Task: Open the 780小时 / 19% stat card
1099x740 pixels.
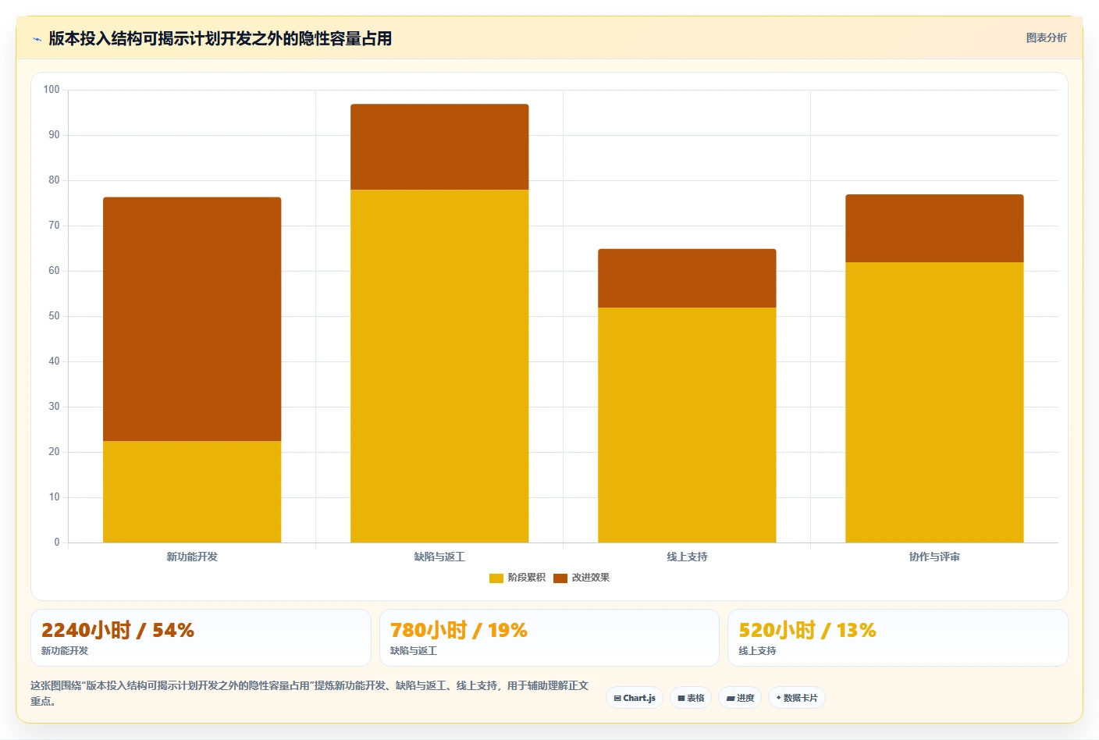Action: (549, 638)
